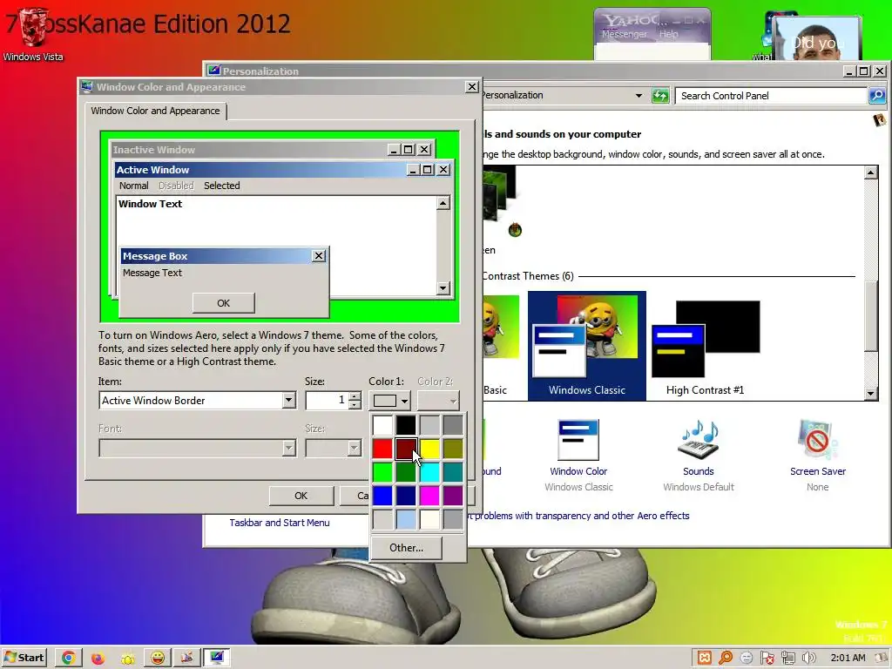Pick the bright red color swatch
Viewport: 892px width, 669px height.
coord(382,449)
